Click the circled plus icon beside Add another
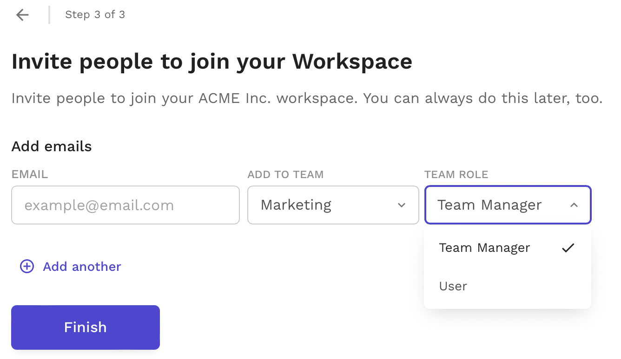The height and width of the screenshot is (359, 621). 27,266
